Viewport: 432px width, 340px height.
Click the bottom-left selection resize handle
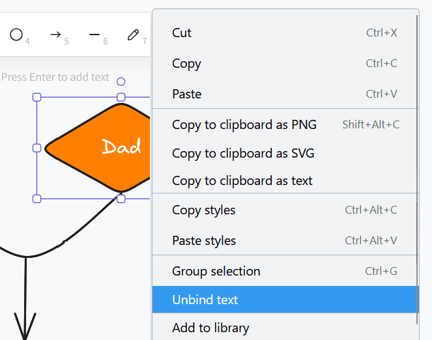37,198
